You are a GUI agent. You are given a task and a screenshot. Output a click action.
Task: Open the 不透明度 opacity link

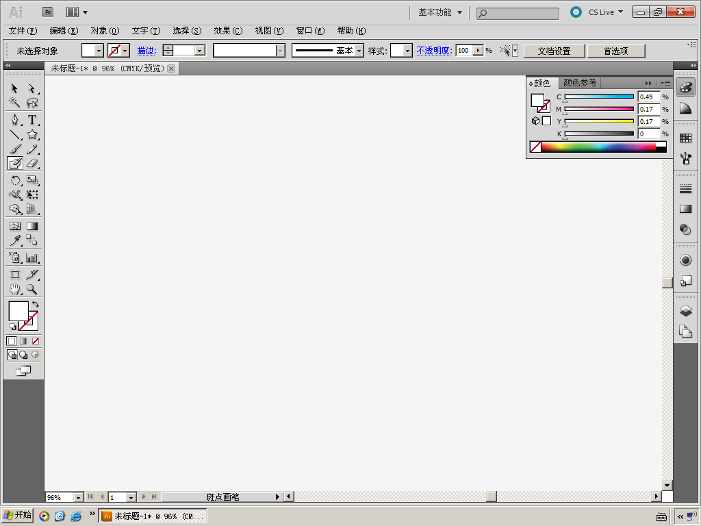tap(435, 51)
